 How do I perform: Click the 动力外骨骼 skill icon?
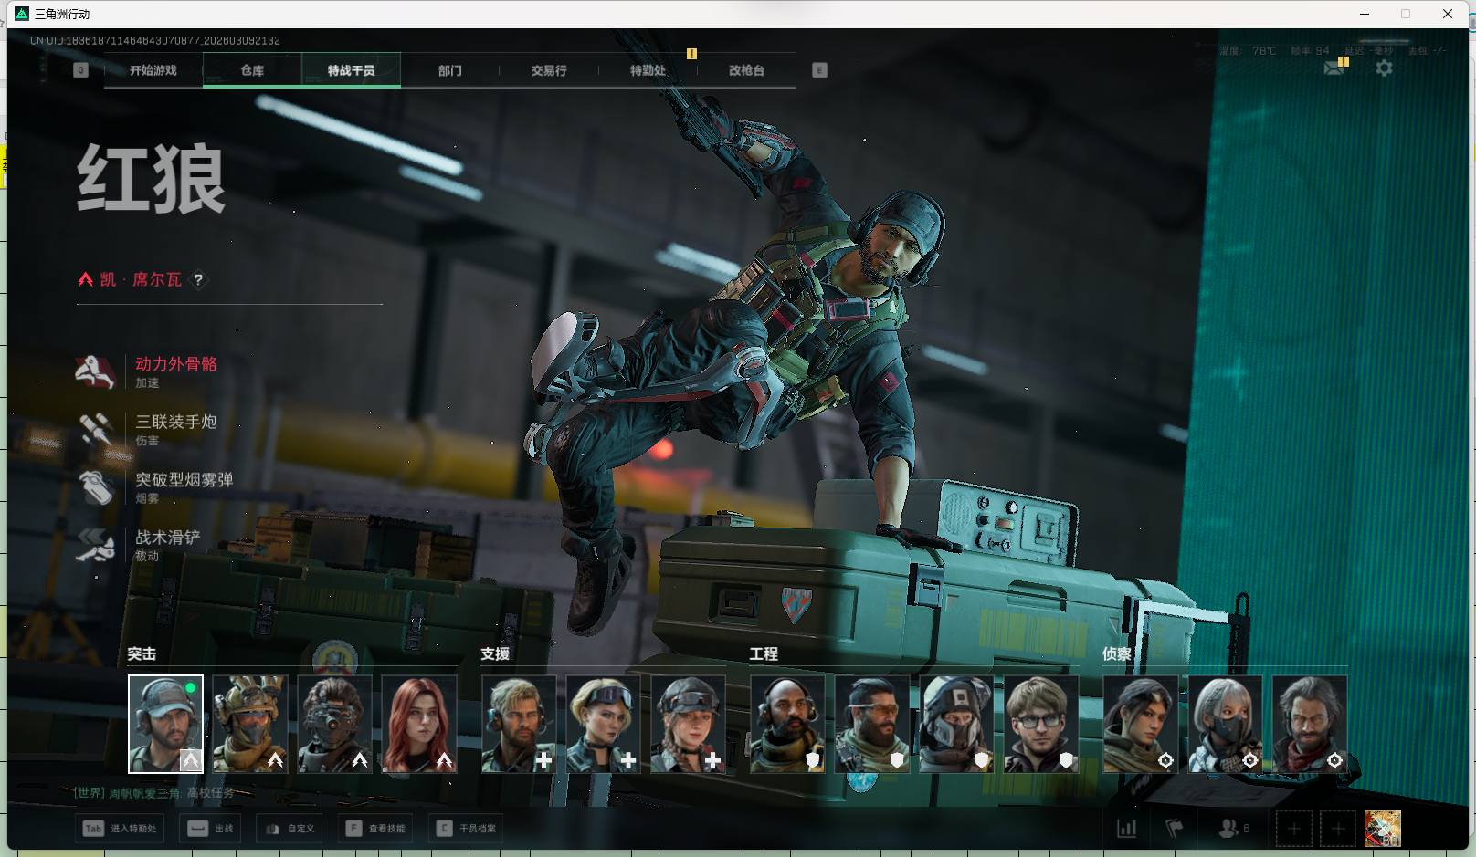(95, 371)
